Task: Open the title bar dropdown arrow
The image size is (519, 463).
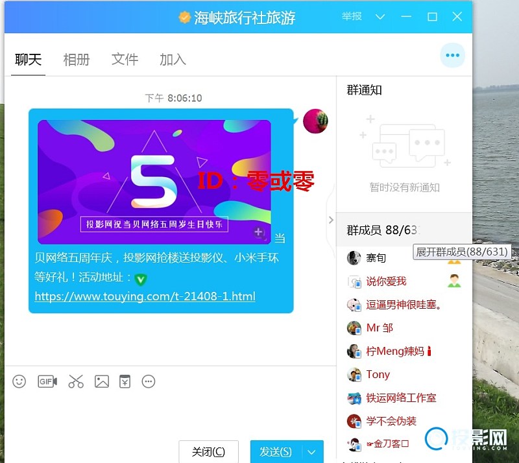Action: (380, 17)
